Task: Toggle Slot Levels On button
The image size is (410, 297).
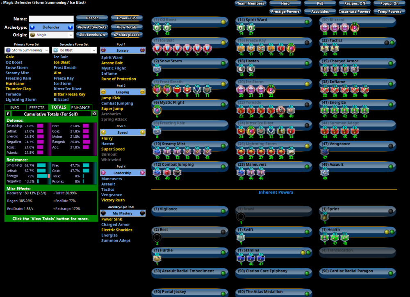Action: 92,35
